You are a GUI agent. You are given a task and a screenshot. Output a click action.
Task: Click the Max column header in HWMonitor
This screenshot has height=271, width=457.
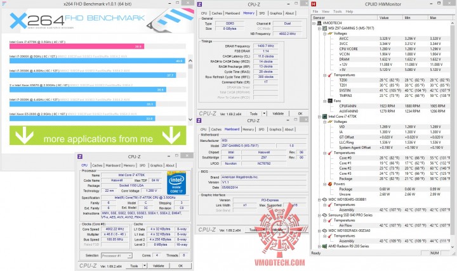[439, 18]
